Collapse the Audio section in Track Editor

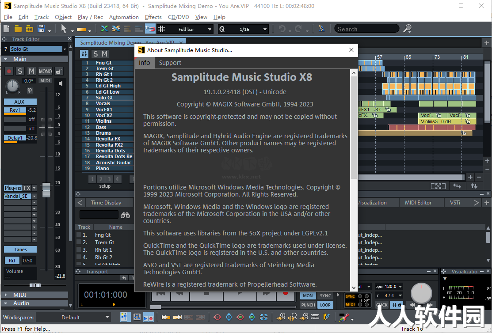tap(6, 303)
